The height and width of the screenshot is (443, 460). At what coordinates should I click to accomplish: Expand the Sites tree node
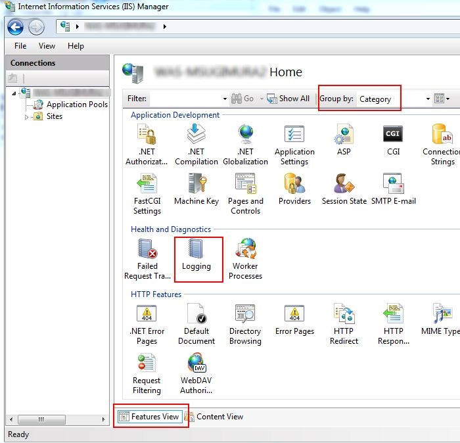point(27,117)
